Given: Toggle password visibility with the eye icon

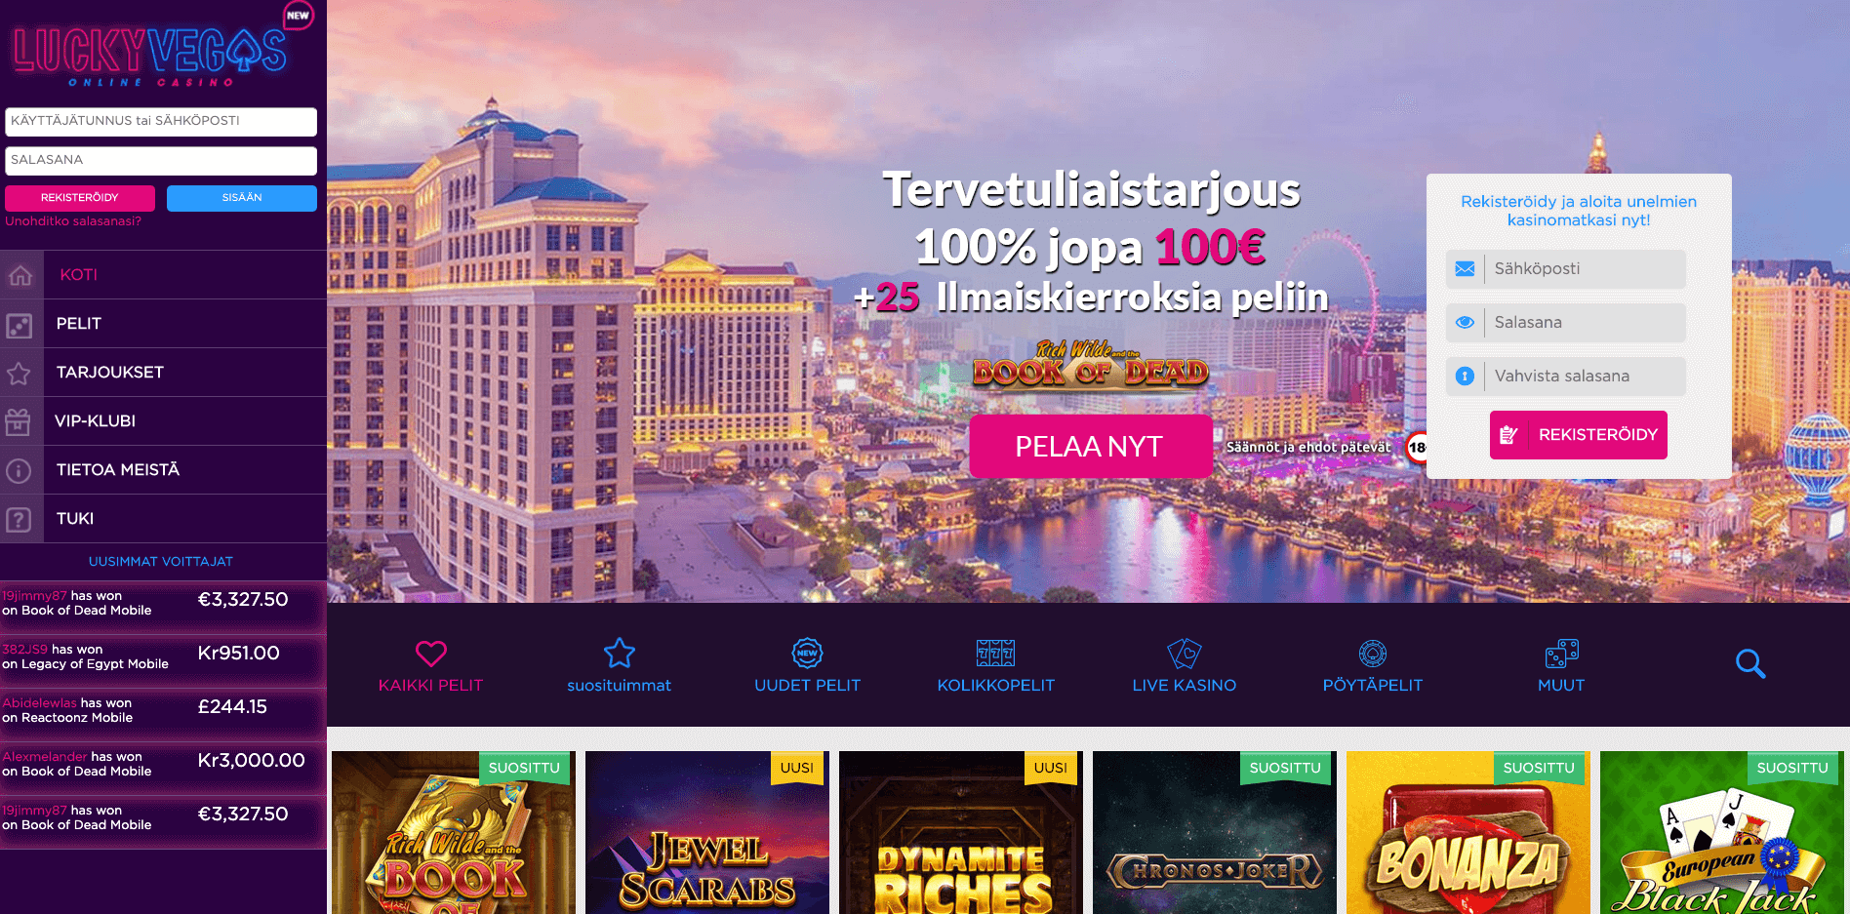Looking at the screenshot, I should coord(1465,323).
